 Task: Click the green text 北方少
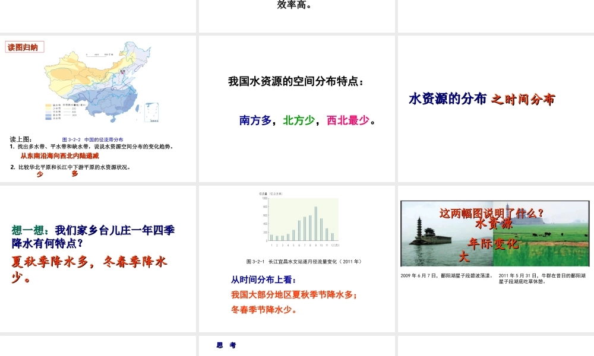(299, 120)
